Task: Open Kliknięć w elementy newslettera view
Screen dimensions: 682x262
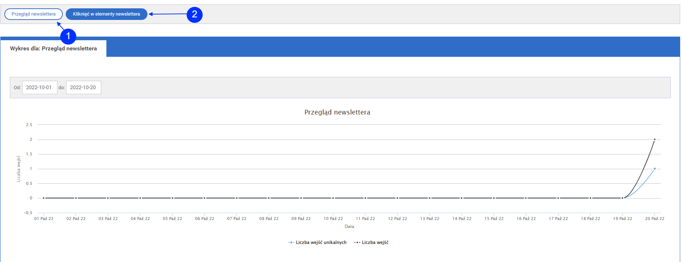Action: 106,14
